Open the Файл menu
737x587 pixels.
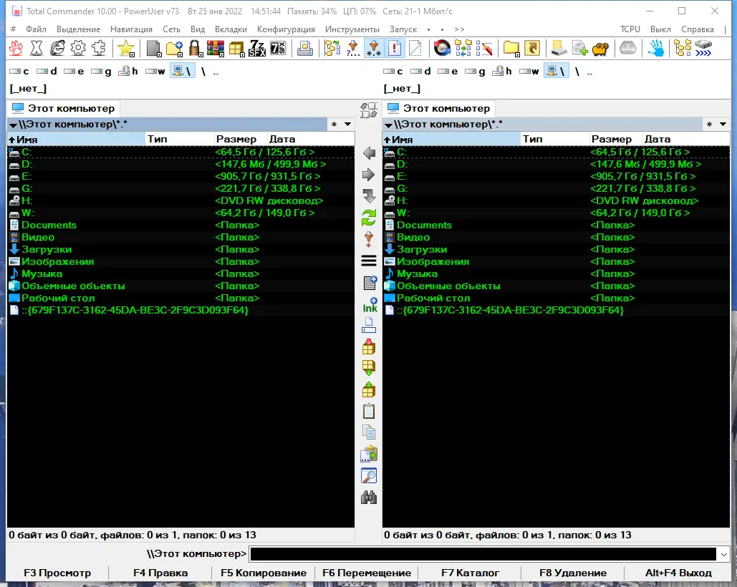pyautogui.click(x=36, y=29)
